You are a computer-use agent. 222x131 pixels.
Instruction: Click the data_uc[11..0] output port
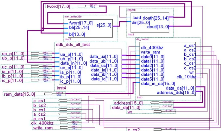pyautogui.click(x=104, y=66)
